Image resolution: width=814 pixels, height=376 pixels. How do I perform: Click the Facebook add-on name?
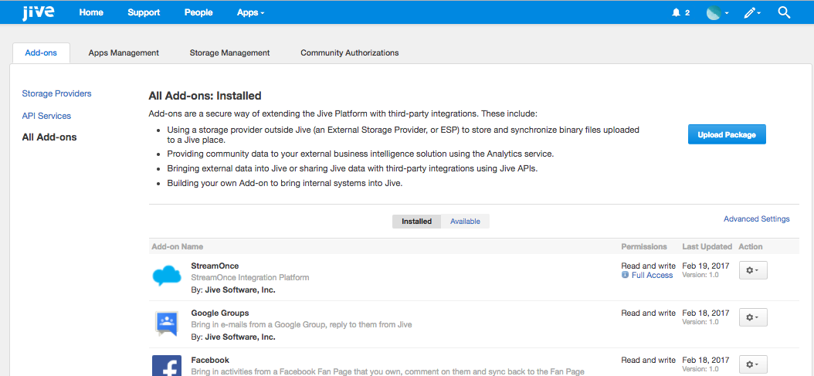[210, 360]
